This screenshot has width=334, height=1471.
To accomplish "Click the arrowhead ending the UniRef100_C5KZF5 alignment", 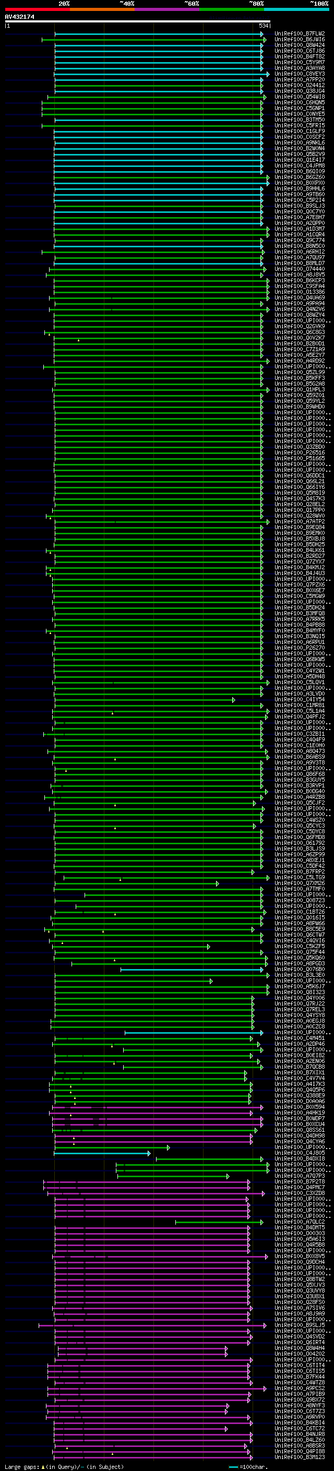I will (x=208, y=947).
